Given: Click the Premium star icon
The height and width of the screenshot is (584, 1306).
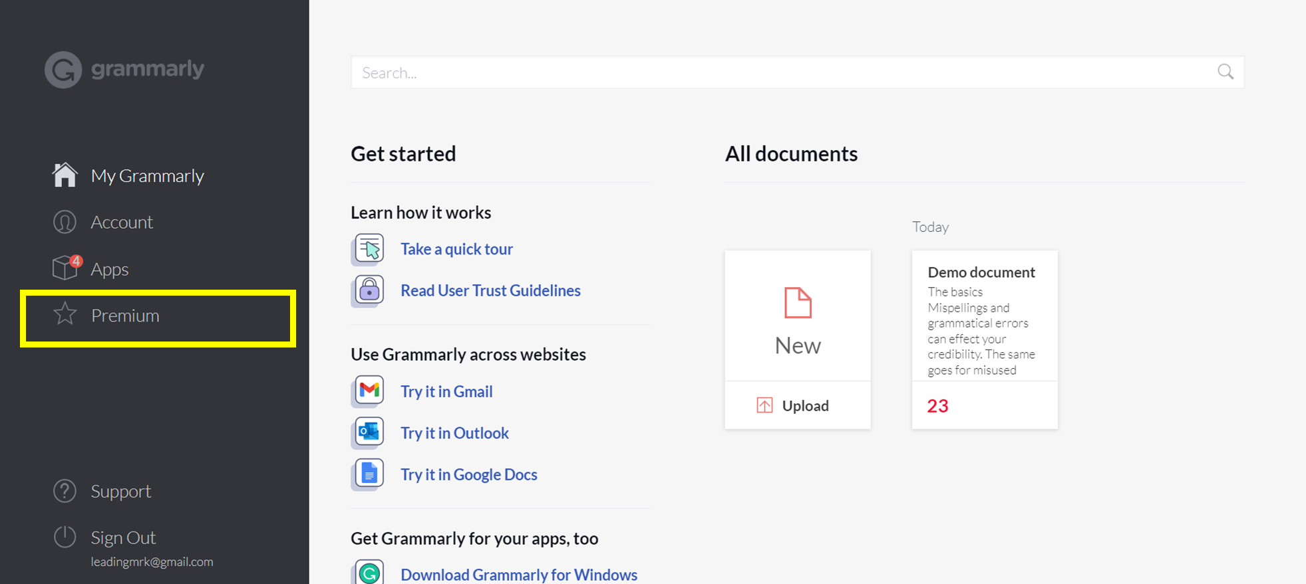Looking at the screenshot, I should pyautogui.click(x=65, y=314).
